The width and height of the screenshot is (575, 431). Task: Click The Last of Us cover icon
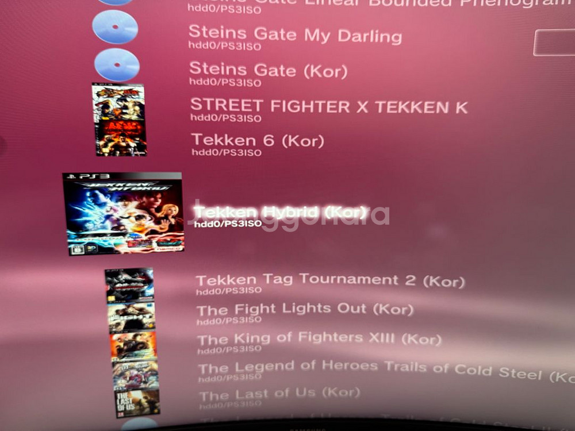click(x=137, y=403)
